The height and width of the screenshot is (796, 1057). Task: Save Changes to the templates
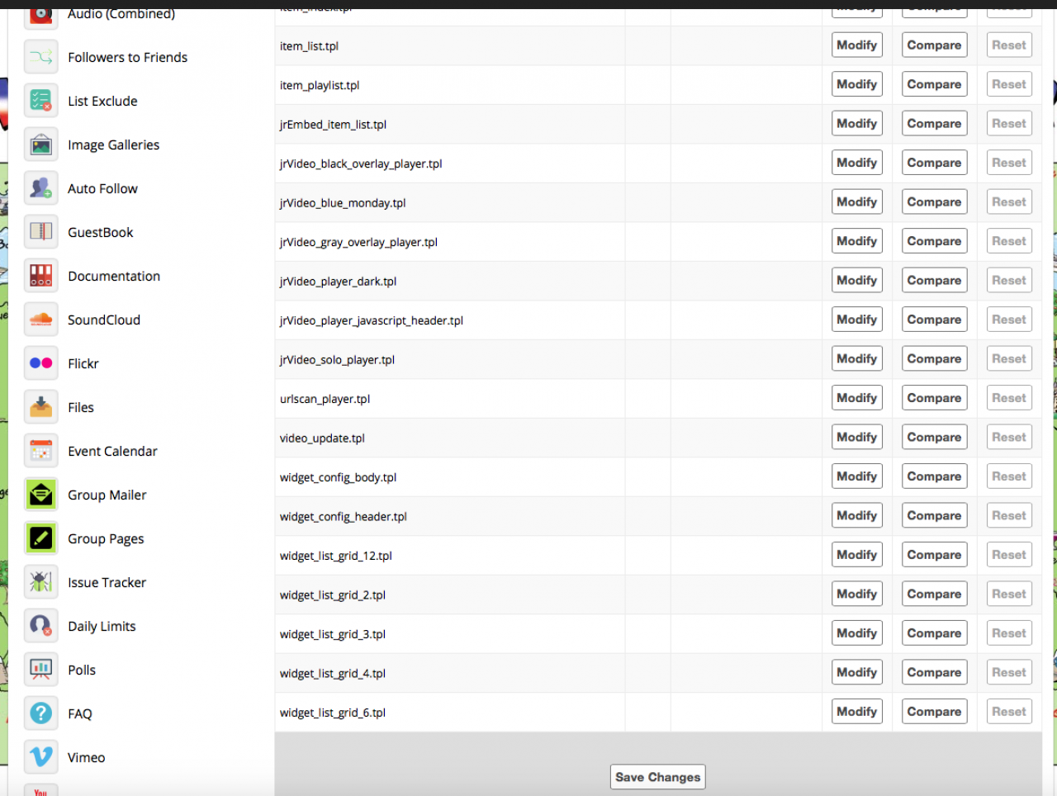click(657, 777)
